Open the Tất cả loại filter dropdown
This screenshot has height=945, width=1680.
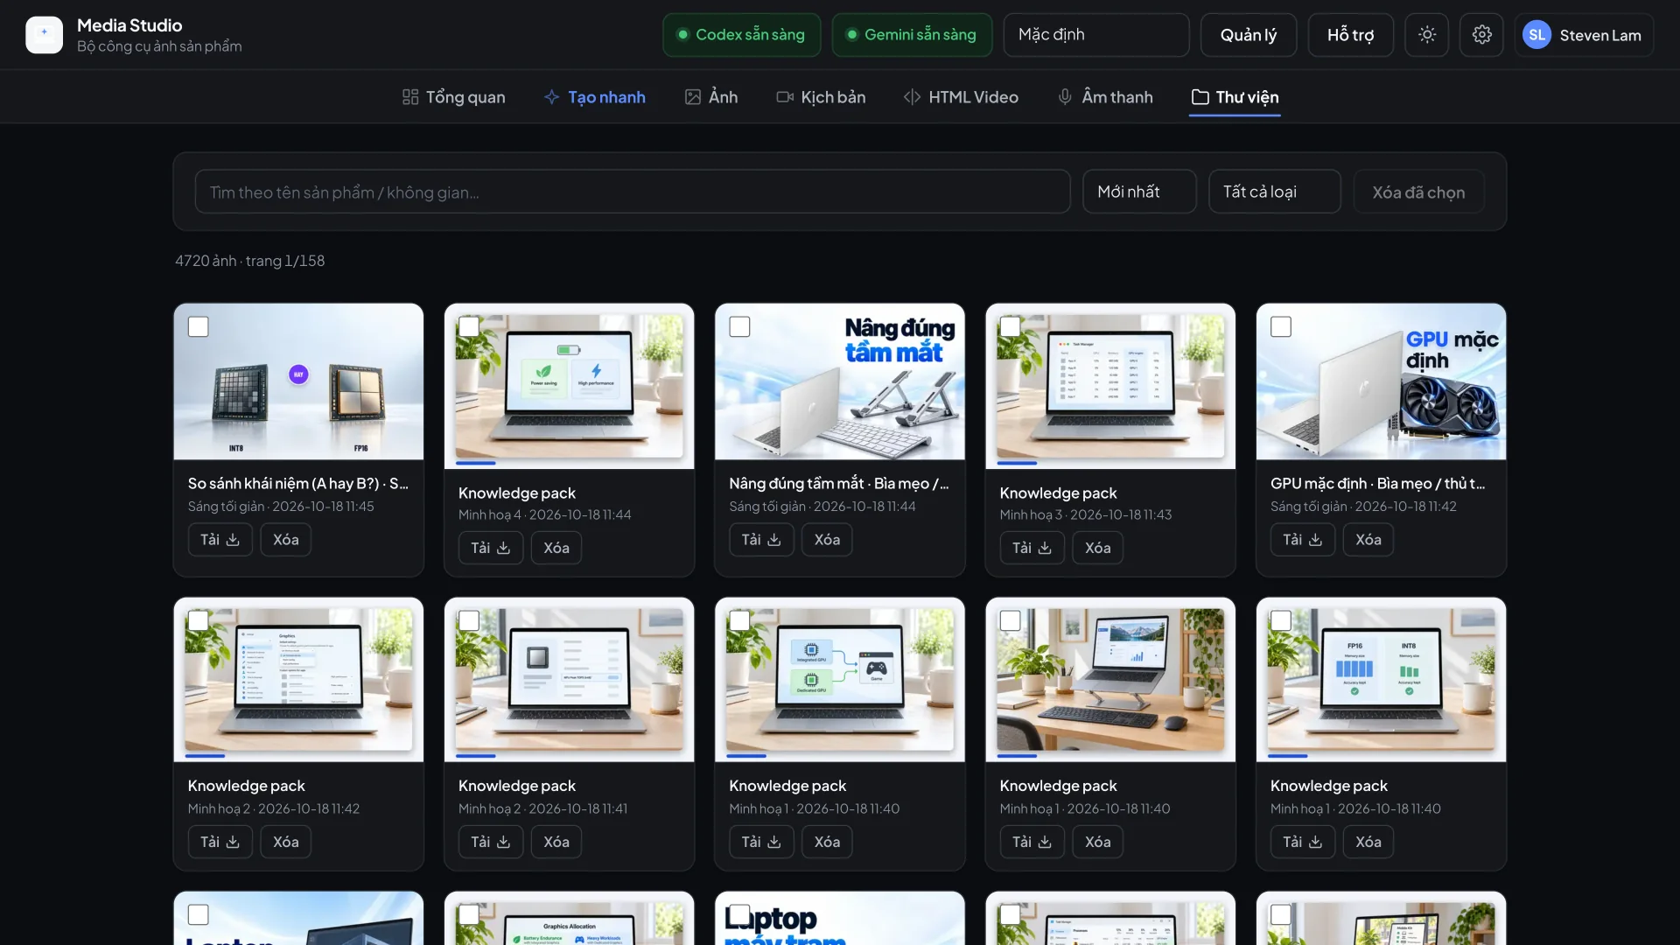pyautogui.click(x=1274, y=192)
